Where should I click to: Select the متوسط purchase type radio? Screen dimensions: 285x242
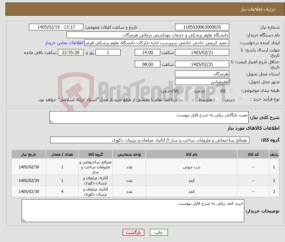pos(217,99)
